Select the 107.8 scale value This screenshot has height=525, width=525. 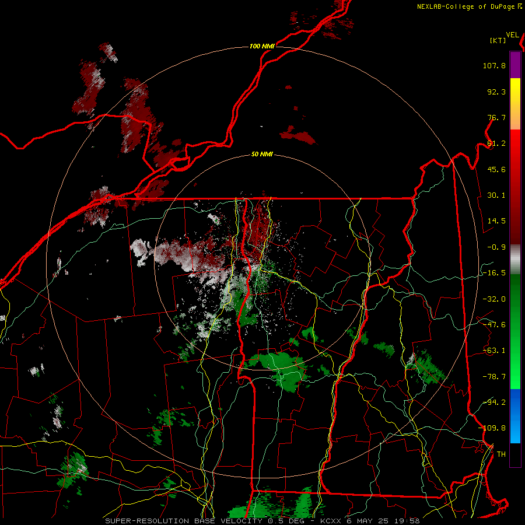click(494, 65)
